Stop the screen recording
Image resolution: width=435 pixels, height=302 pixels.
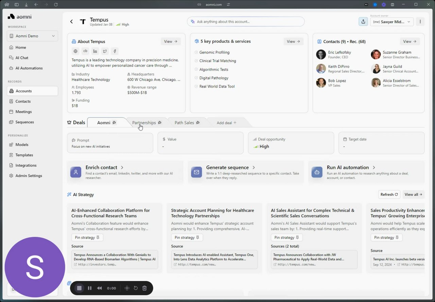pos(79,288)
